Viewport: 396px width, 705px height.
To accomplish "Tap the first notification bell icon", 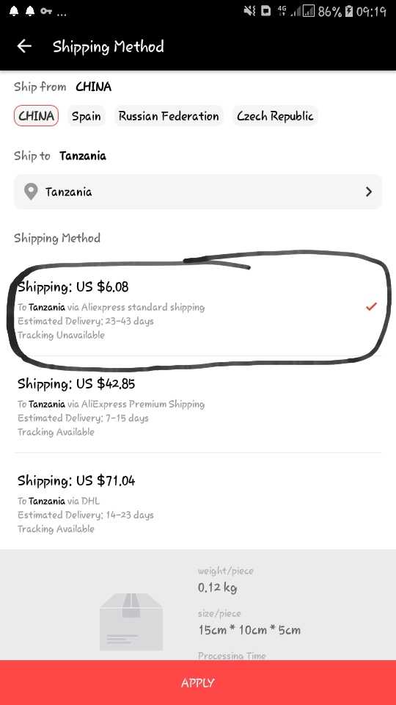I will (x=14, y=11).
